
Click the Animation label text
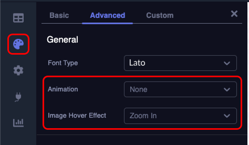[x=63, y=89]
